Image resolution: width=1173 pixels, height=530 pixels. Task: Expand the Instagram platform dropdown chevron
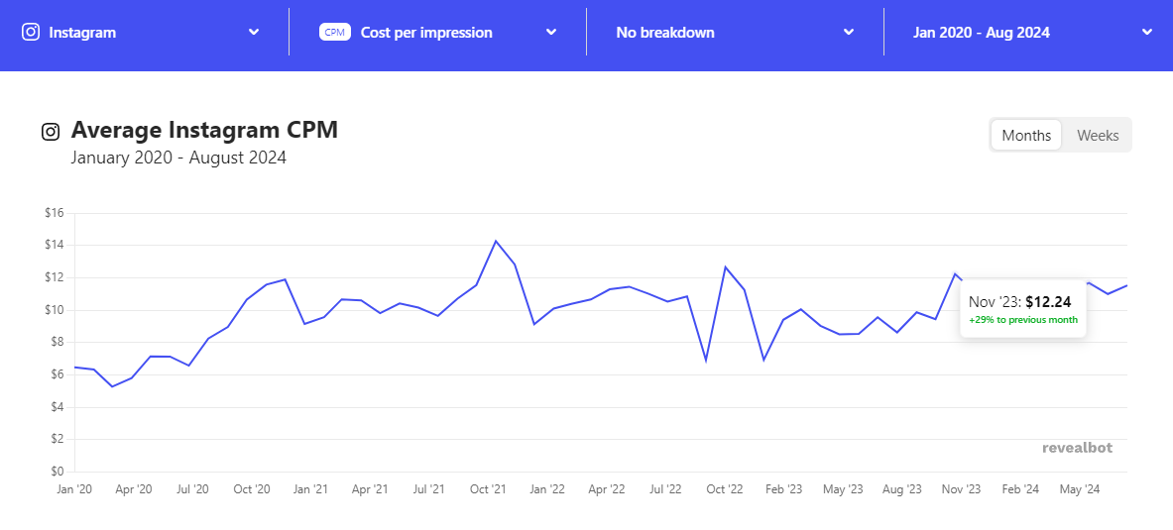tap(254, 32)
